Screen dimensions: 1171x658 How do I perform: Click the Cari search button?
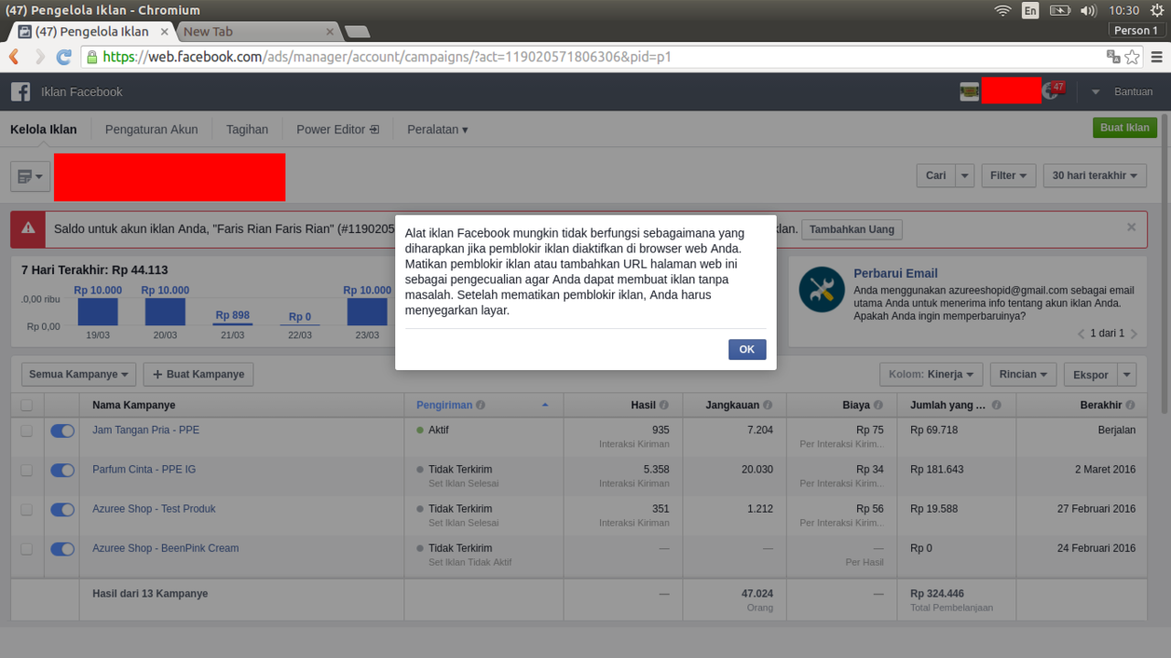(x=936, y=175)
